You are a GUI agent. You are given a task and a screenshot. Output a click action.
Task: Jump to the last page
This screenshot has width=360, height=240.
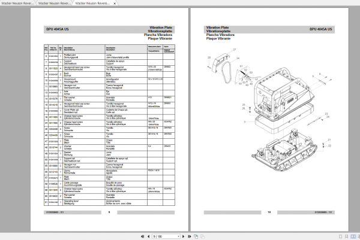(190, 236)
